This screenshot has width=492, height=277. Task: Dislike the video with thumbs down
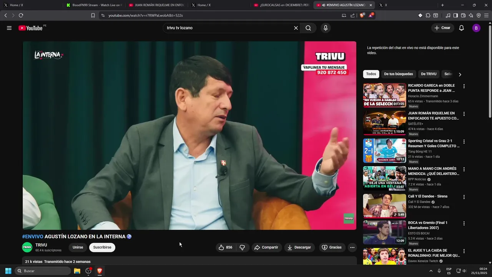pyautogui.click(x=242, y=247)
